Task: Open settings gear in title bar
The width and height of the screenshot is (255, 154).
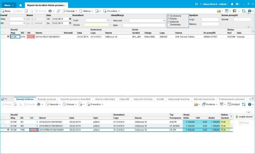Action: (x=237, y=4)
